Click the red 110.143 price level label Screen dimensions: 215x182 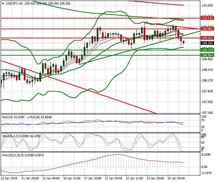(207, 18)
